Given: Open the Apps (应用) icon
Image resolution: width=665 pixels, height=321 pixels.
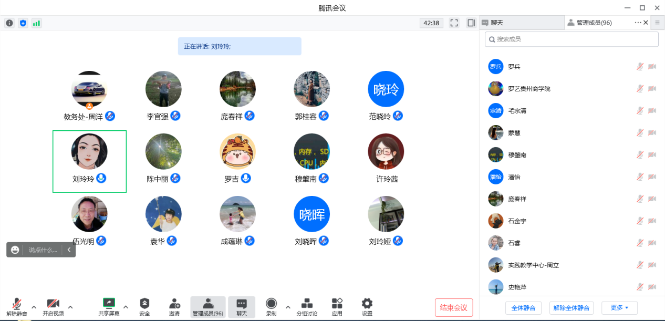Looking at the screenshot, I should point(337,303).
